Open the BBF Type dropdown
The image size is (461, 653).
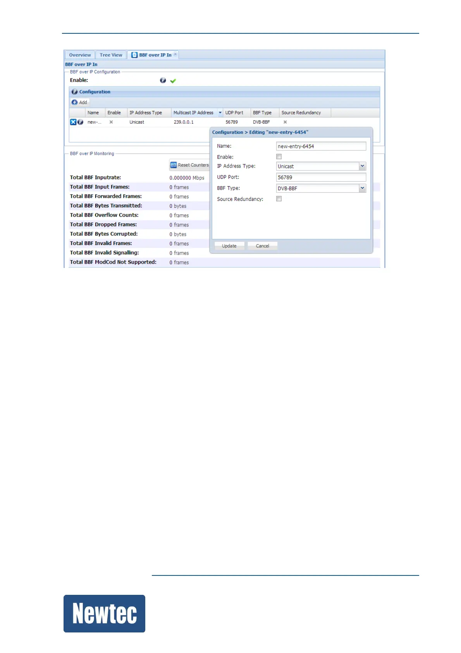[362, 188]
